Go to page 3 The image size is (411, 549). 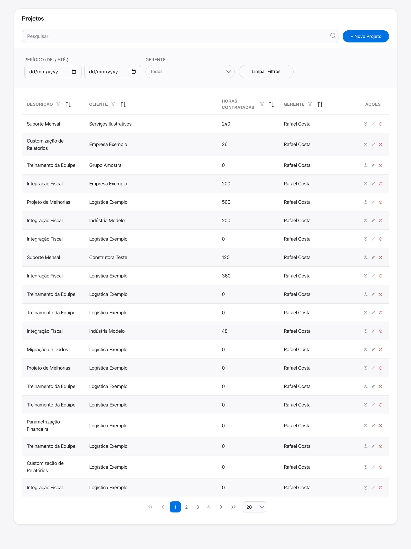point(198,507)
